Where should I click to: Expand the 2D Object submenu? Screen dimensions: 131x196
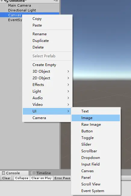pyautogui.click(x=47, y=78)
